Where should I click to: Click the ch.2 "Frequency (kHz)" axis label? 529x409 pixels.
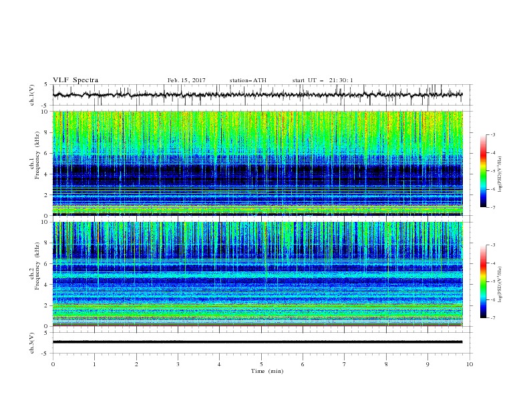(x=37, y=266)
